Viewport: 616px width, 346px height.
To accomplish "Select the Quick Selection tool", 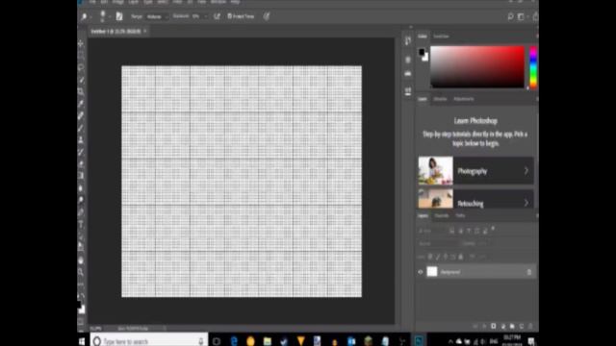I will (x=81, y=80).
